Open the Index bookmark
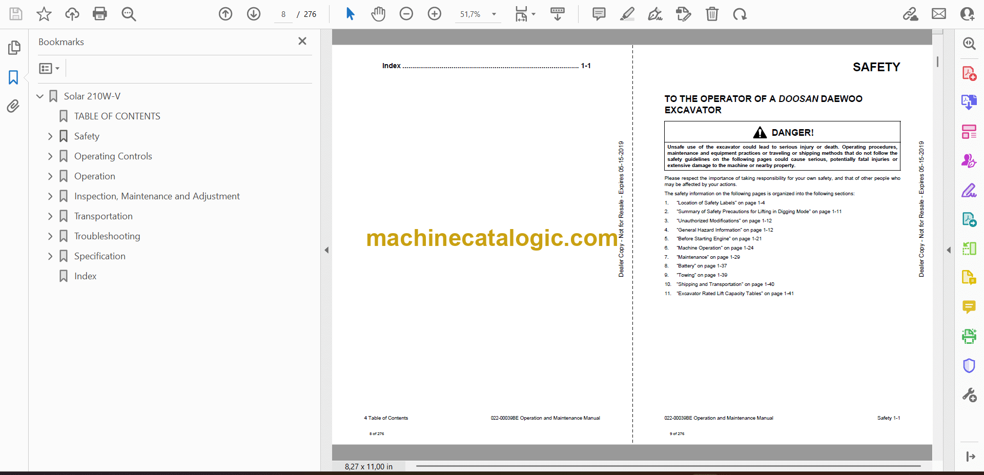This screenshot has width=984, height=475. click(85, 276)
